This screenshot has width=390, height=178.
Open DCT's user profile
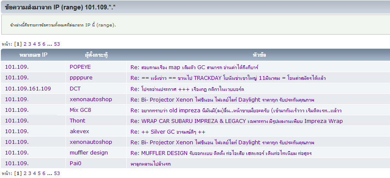(x=75, y=88)
